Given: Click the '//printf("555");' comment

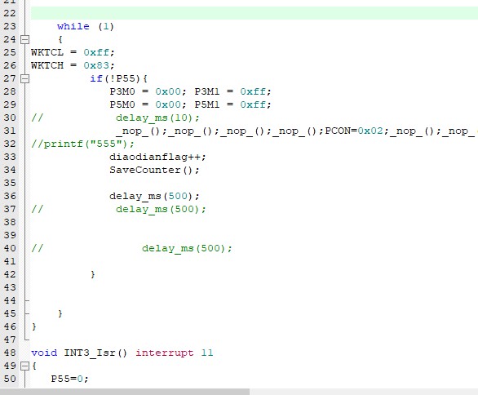Looking at the screenshot, I should (82, 144).
